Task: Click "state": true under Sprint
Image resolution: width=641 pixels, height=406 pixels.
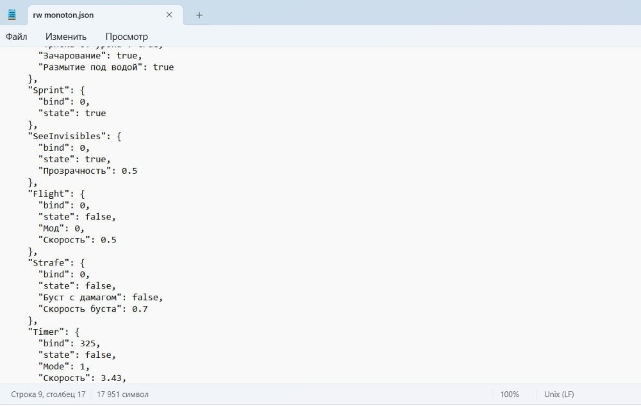Action: 72,113
